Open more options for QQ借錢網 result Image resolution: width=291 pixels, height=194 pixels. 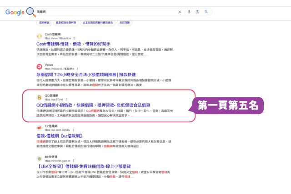[66, 99]
